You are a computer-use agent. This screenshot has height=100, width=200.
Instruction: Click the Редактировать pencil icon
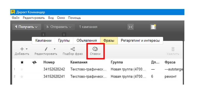click(46, 49)
